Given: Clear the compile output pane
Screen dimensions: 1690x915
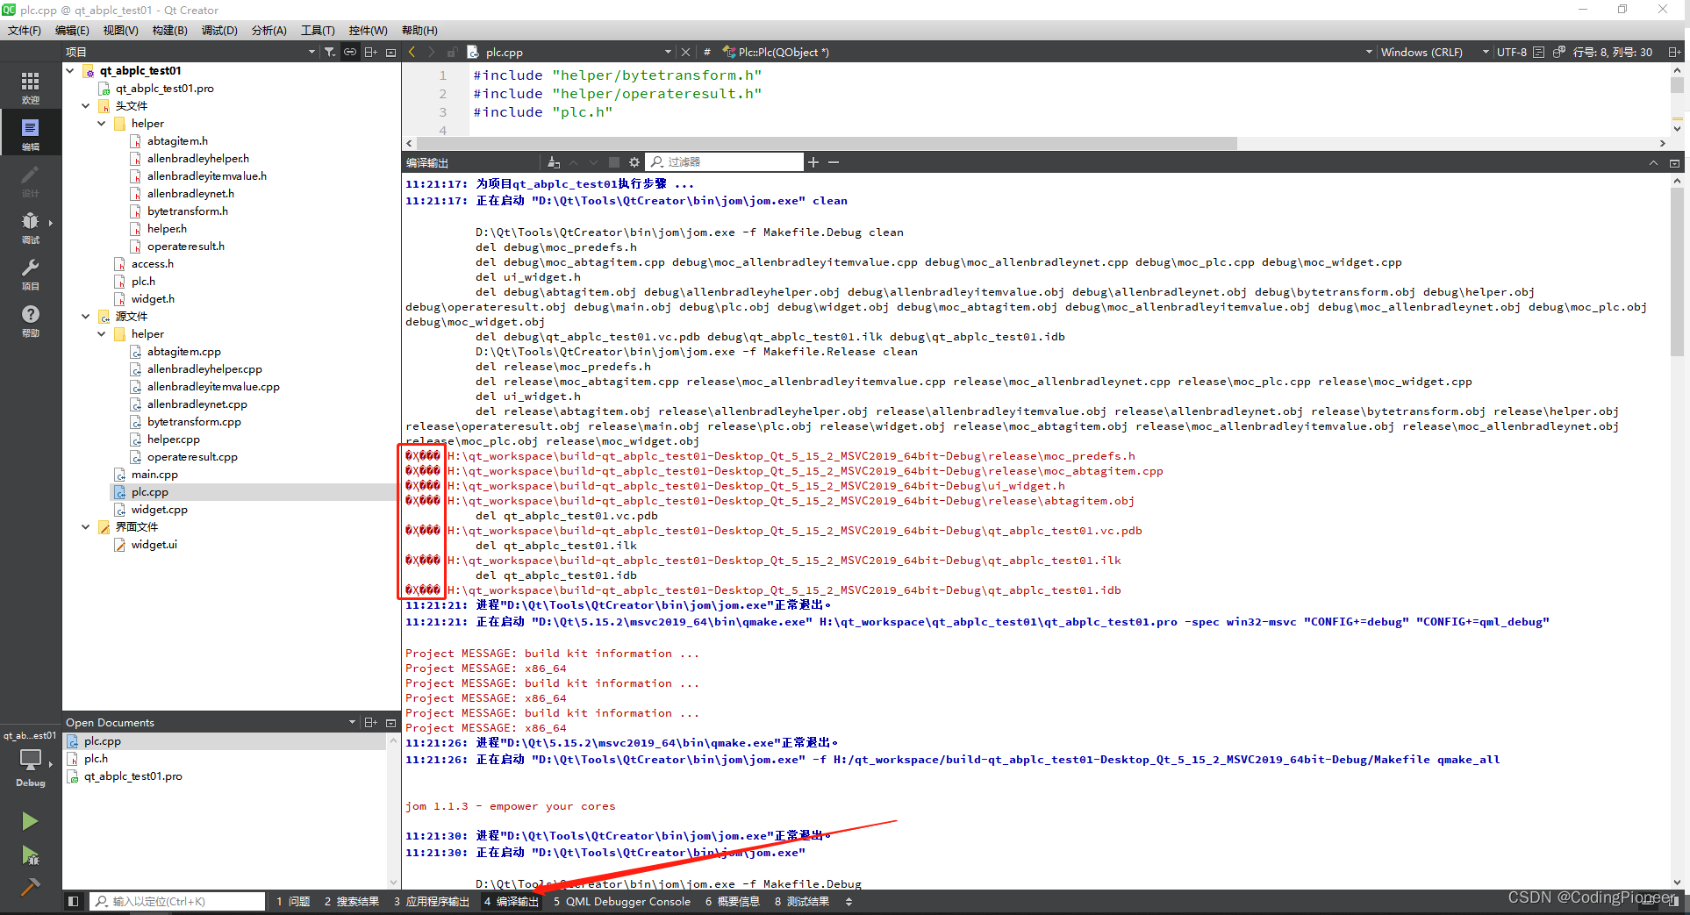Looking at the screenshot, I should click(x=554, y=162).
